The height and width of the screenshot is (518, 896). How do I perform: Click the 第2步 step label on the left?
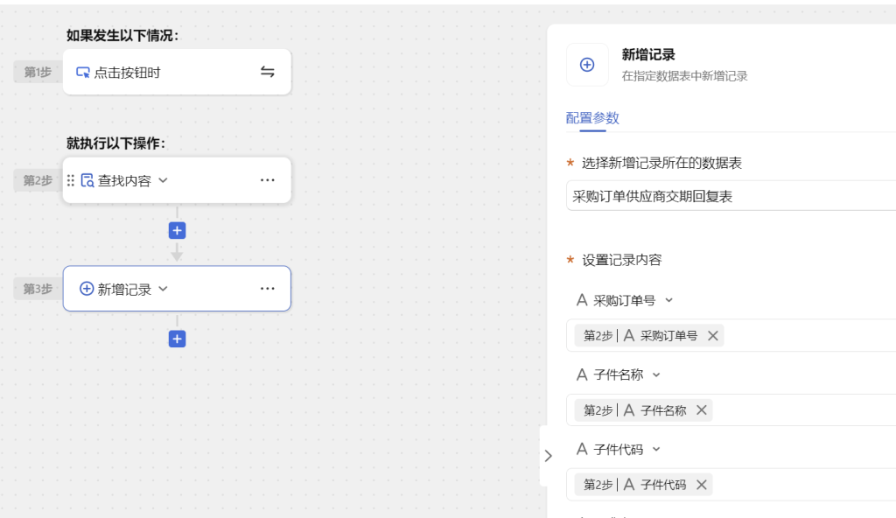[x=38, y=180]
